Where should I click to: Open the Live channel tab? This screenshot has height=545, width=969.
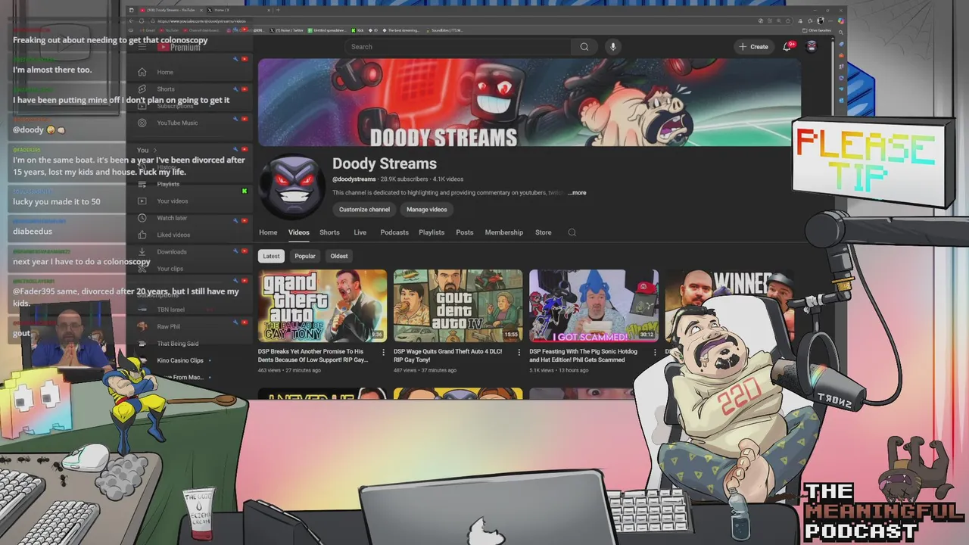360,232
